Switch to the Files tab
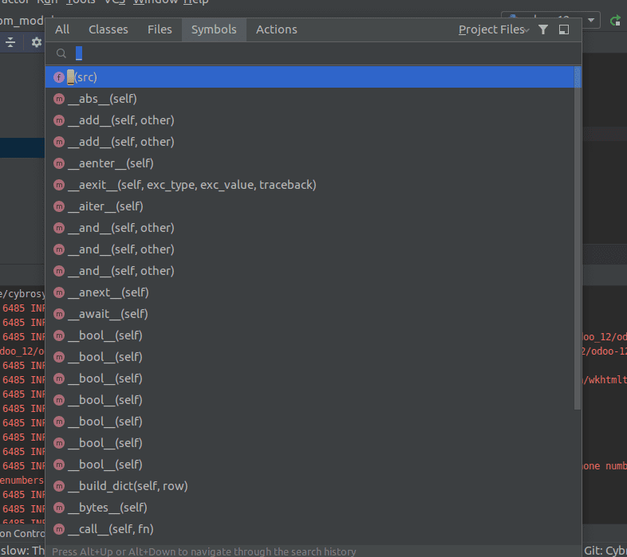The image size is (627, 557). coord(160,29)
